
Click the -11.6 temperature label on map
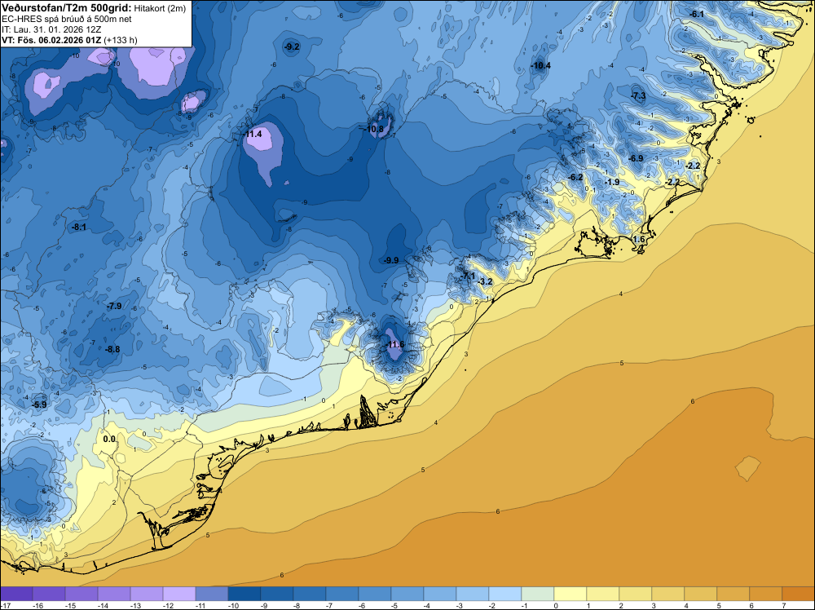point(395,344)
